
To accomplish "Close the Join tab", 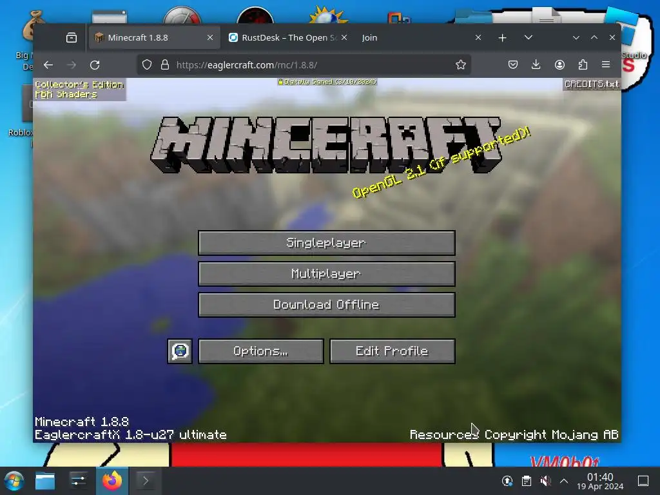I will pyautogui.click(x=478, y=37).
